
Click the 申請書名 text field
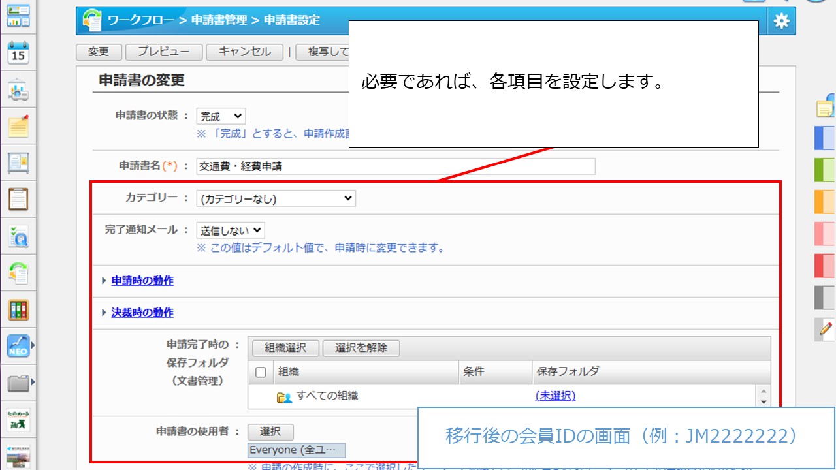(x=396, y=166)
